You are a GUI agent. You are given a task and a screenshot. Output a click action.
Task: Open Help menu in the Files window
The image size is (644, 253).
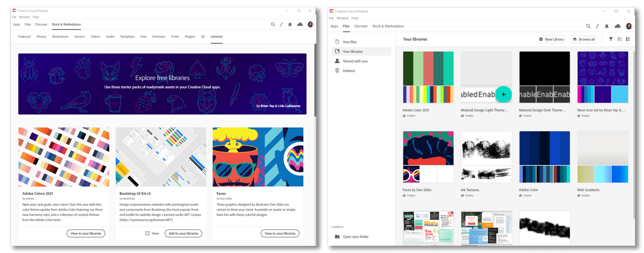(355, 18)
